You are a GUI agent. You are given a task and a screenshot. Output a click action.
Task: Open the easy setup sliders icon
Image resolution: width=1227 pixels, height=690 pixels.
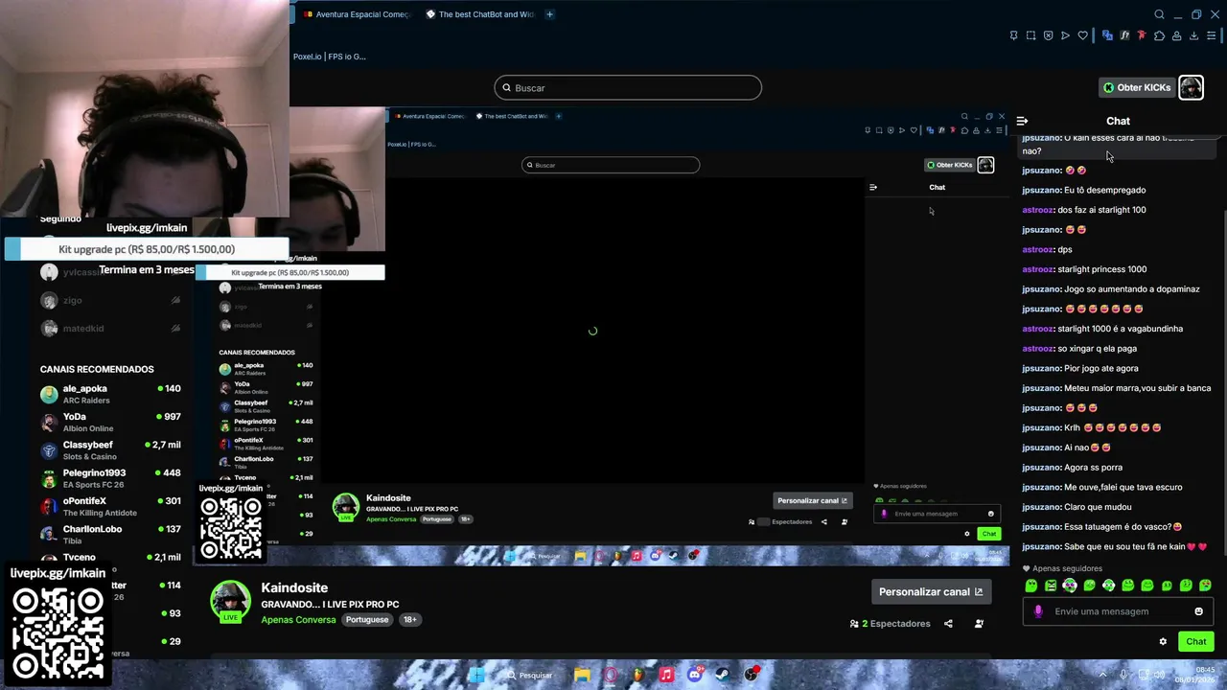(1211, 35)
